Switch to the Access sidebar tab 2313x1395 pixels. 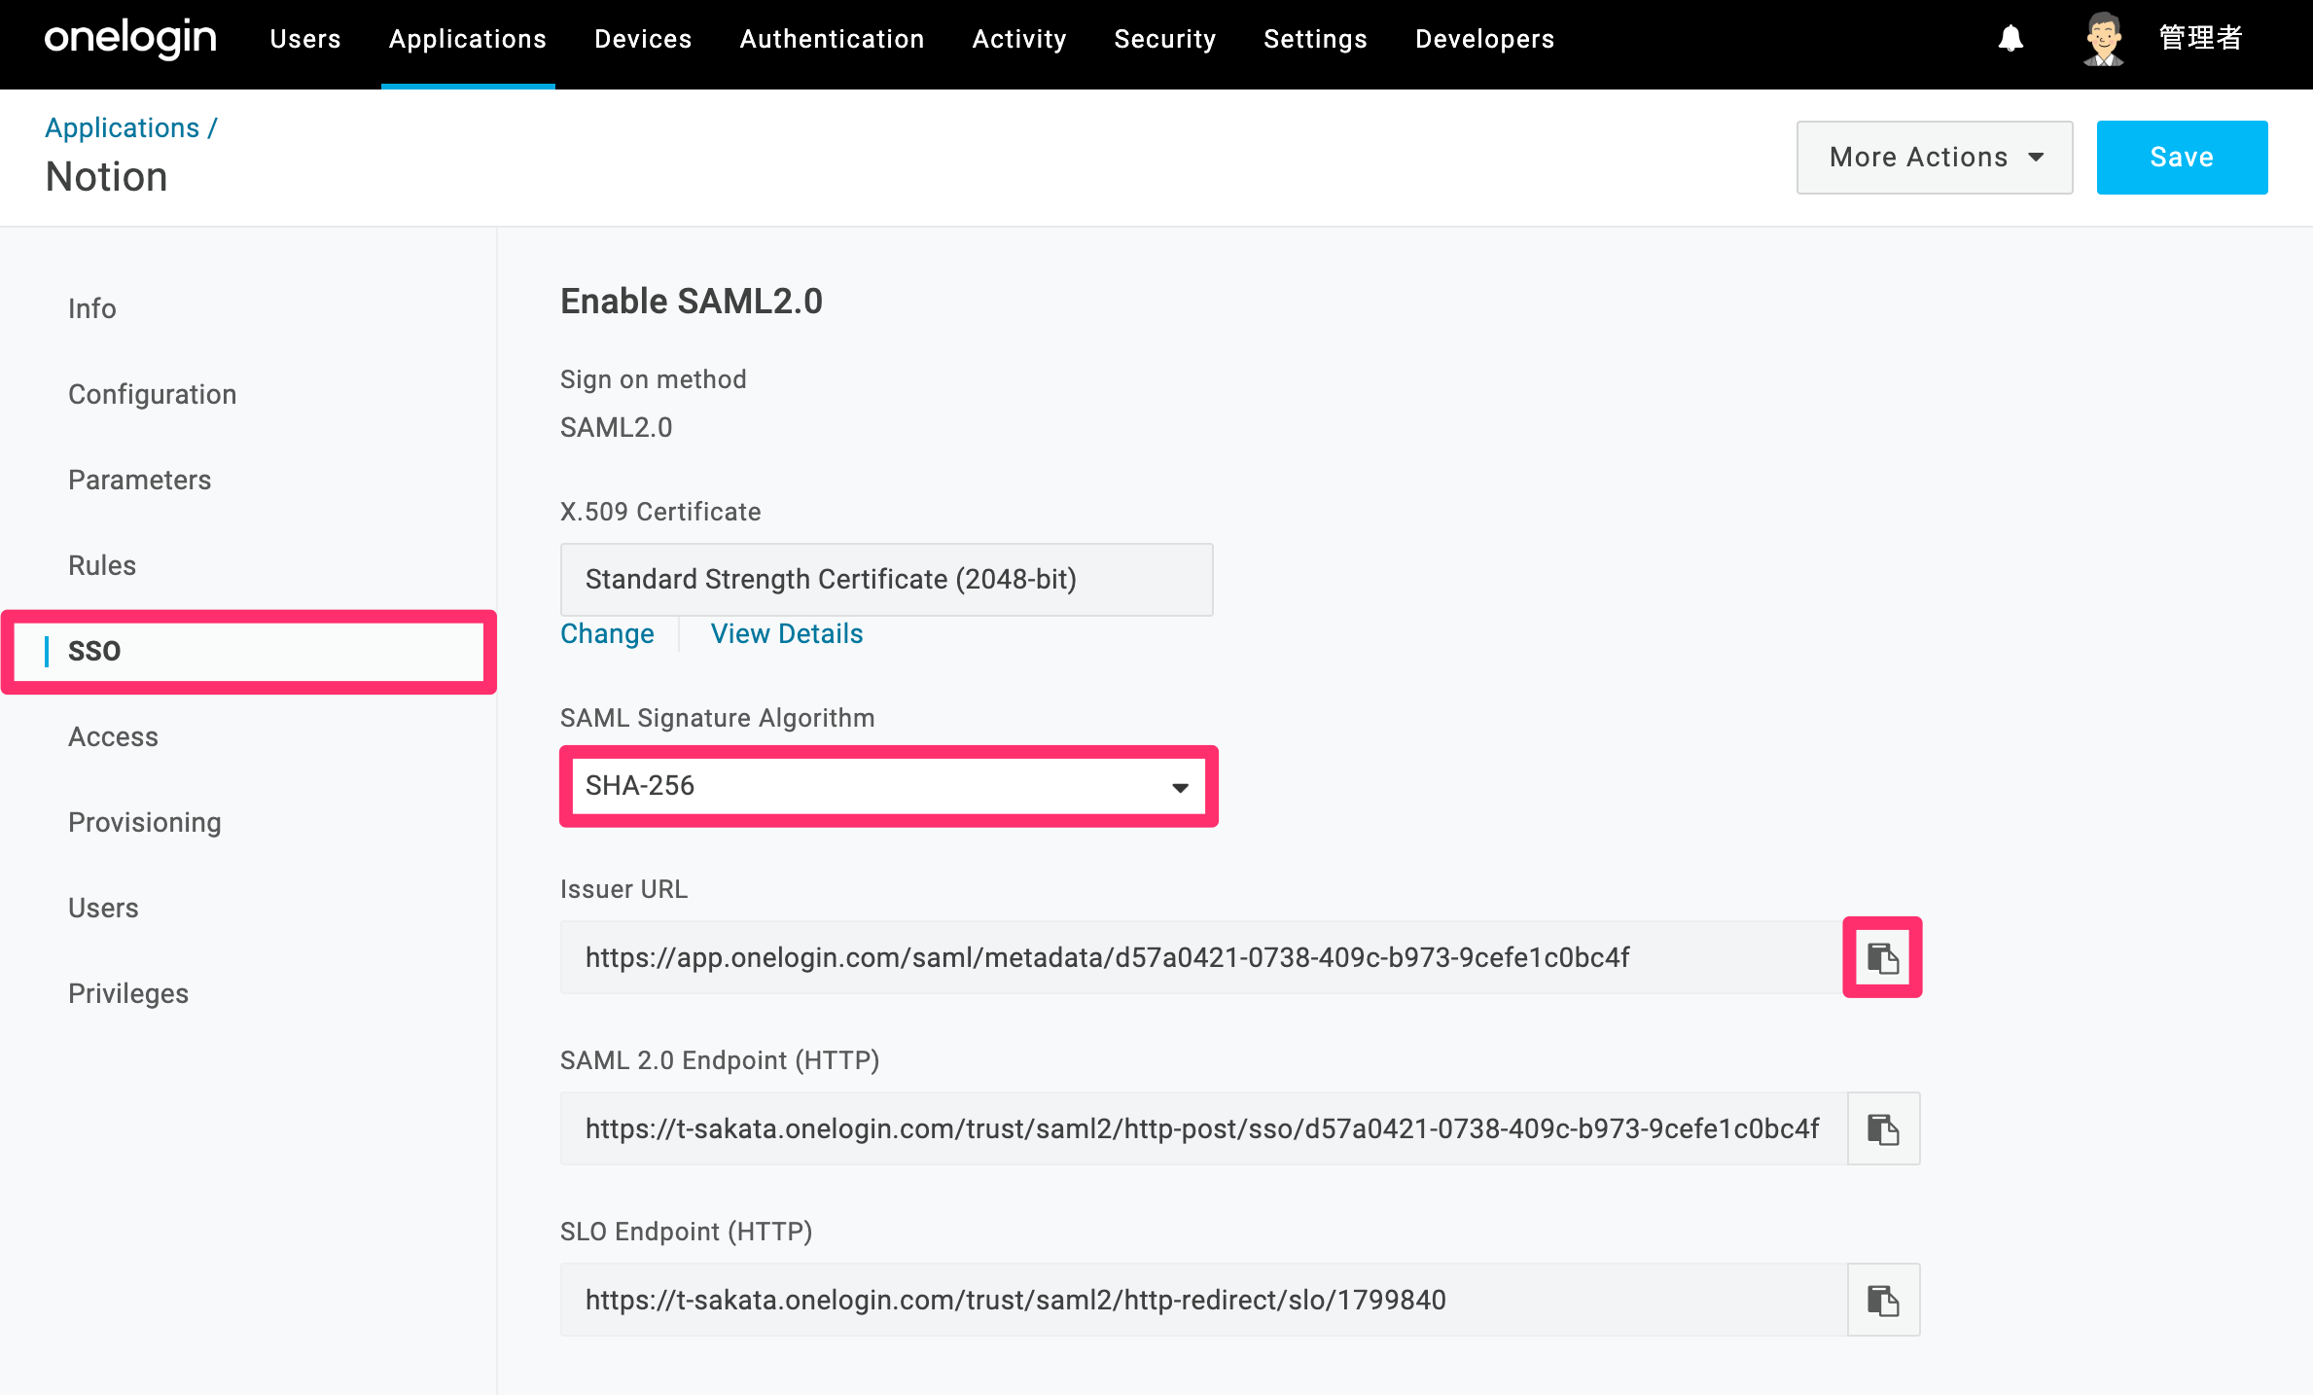(x=113, y=736)
